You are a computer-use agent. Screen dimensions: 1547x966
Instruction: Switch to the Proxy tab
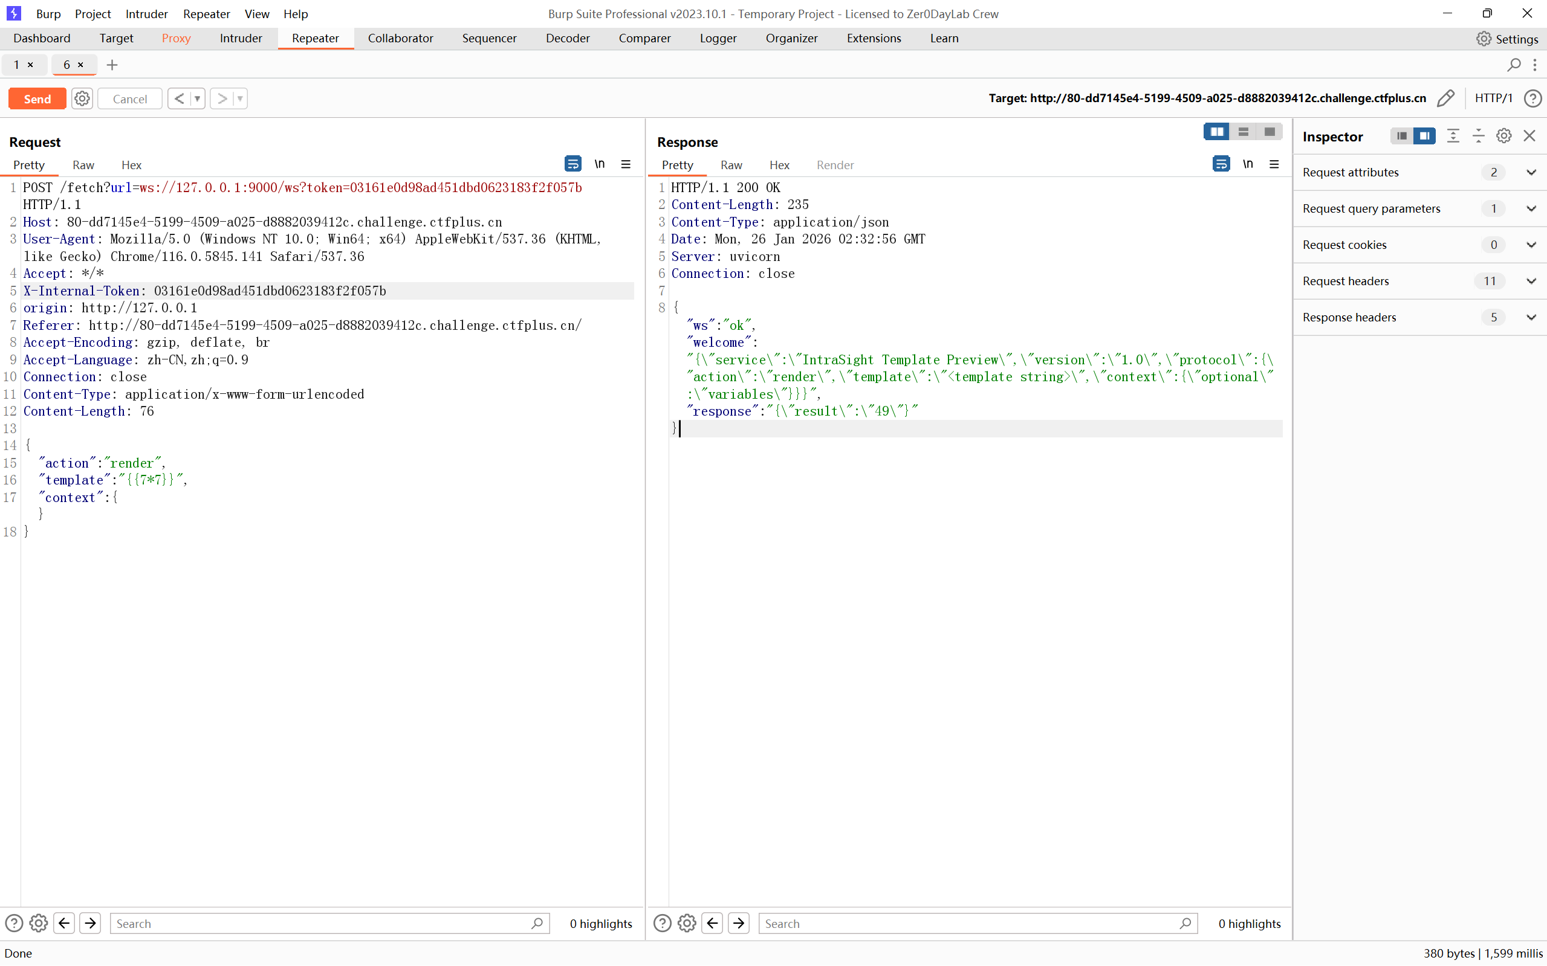click(176, 38)
